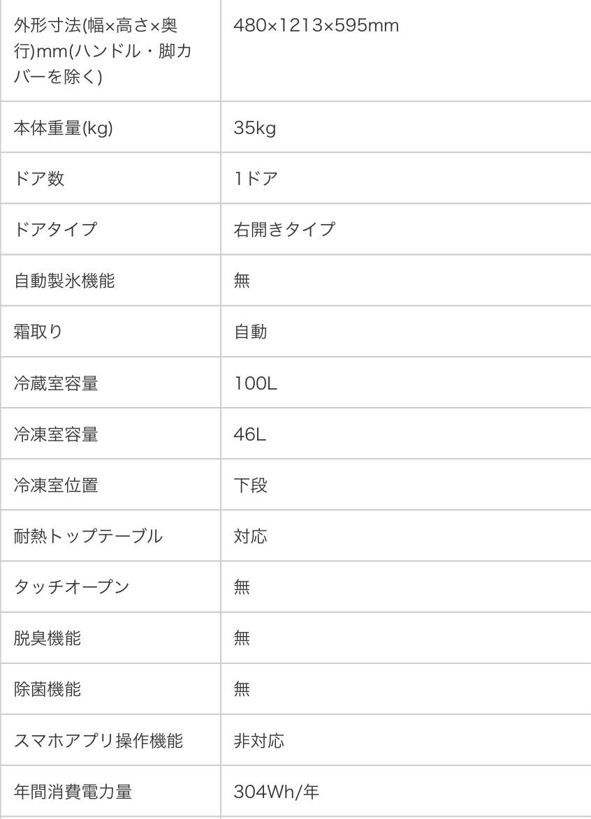
Task: Click the 冷凍室位置 label
Action: (56, 485)
